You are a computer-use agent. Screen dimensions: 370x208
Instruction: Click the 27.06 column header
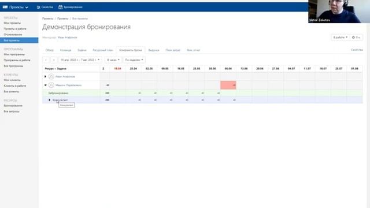pyautogui.click(x=276, y=69)
